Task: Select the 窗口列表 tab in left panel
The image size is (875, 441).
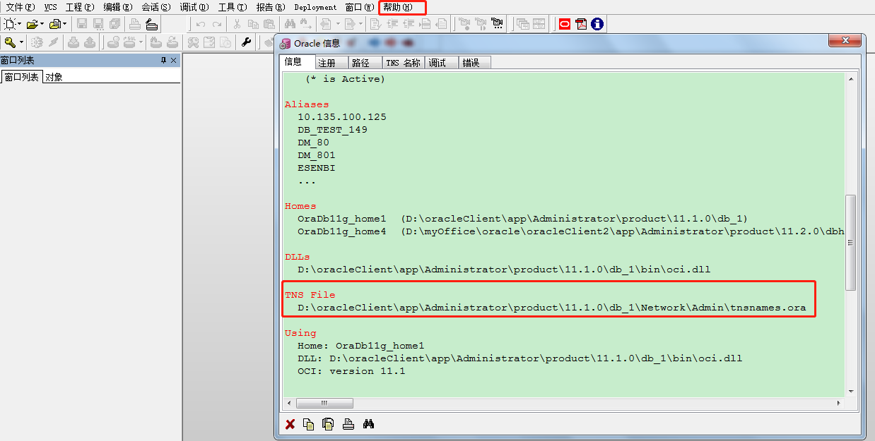Action: pos(22,77)
